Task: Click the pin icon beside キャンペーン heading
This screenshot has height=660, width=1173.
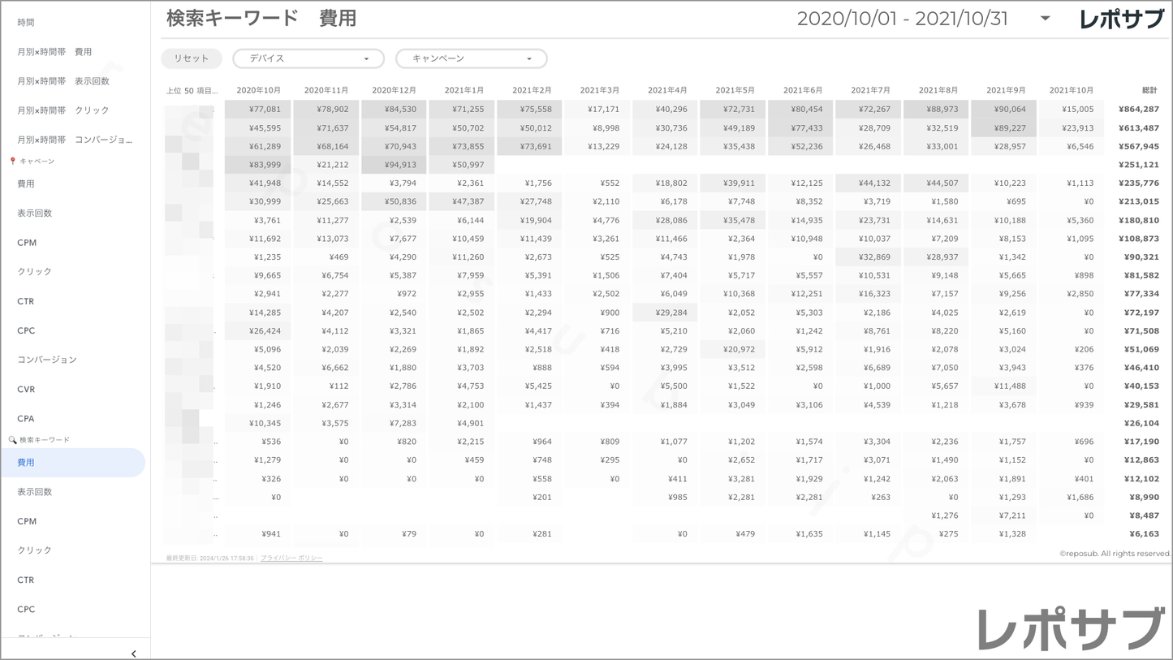Action: coord(12,162)
